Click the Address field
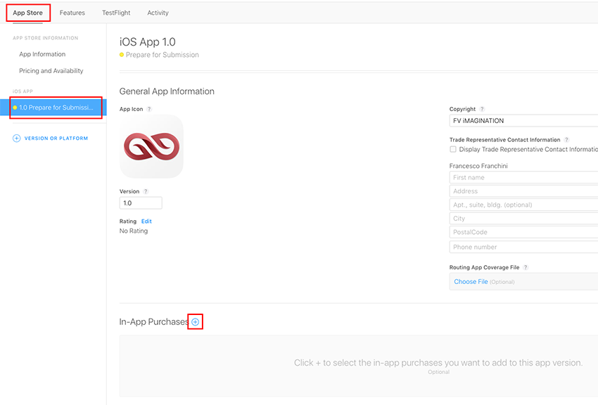The height and width of the screenshot is (405, 598). 523,191
